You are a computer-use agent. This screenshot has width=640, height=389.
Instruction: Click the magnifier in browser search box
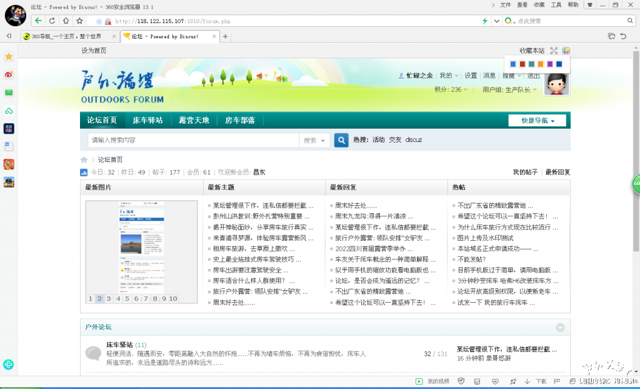coord(631,21)
